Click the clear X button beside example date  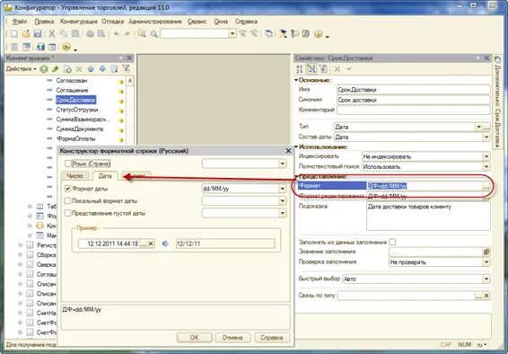(x=151, y=243)
